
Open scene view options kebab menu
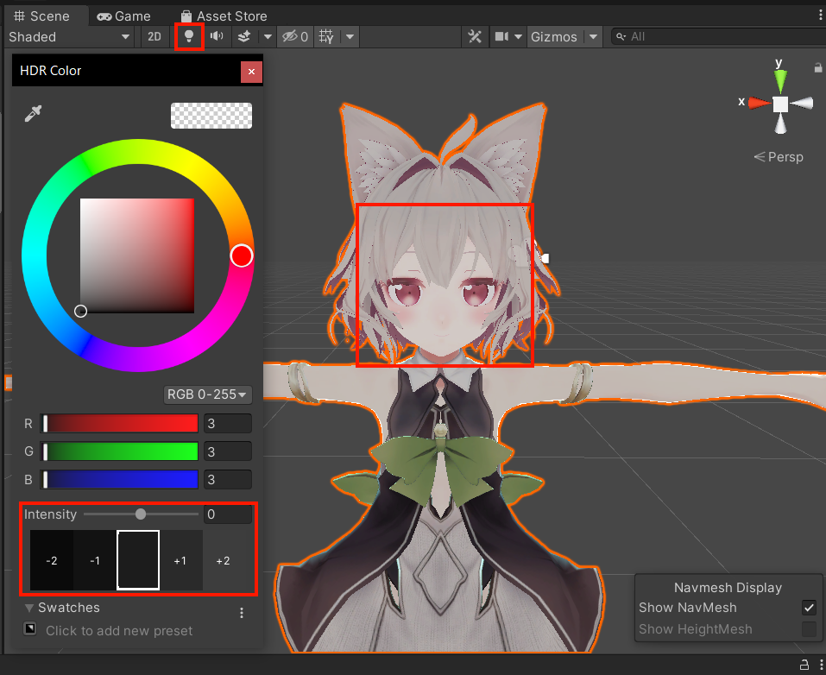point(821,16)
